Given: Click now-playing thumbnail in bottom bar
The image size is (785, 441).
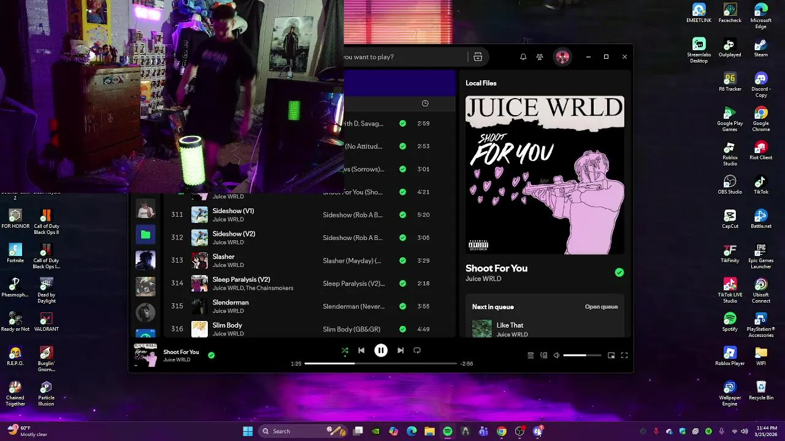Looking at the screenshot, I should point(145,355).
